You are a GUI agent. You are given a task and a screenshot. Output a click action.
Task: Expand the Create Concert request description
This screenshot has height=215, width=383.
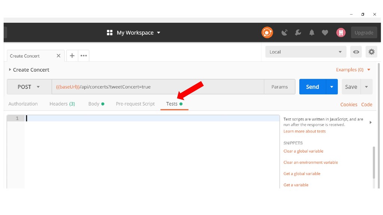[10, 69]
